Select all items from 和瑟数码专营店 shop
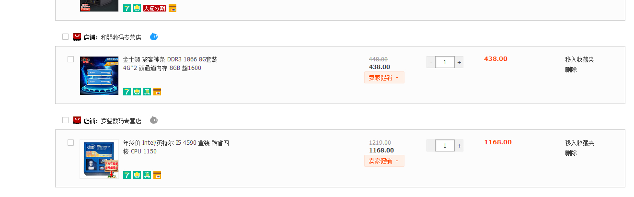The width and height of the screenshot is (634, 197). tap(66, 37)
